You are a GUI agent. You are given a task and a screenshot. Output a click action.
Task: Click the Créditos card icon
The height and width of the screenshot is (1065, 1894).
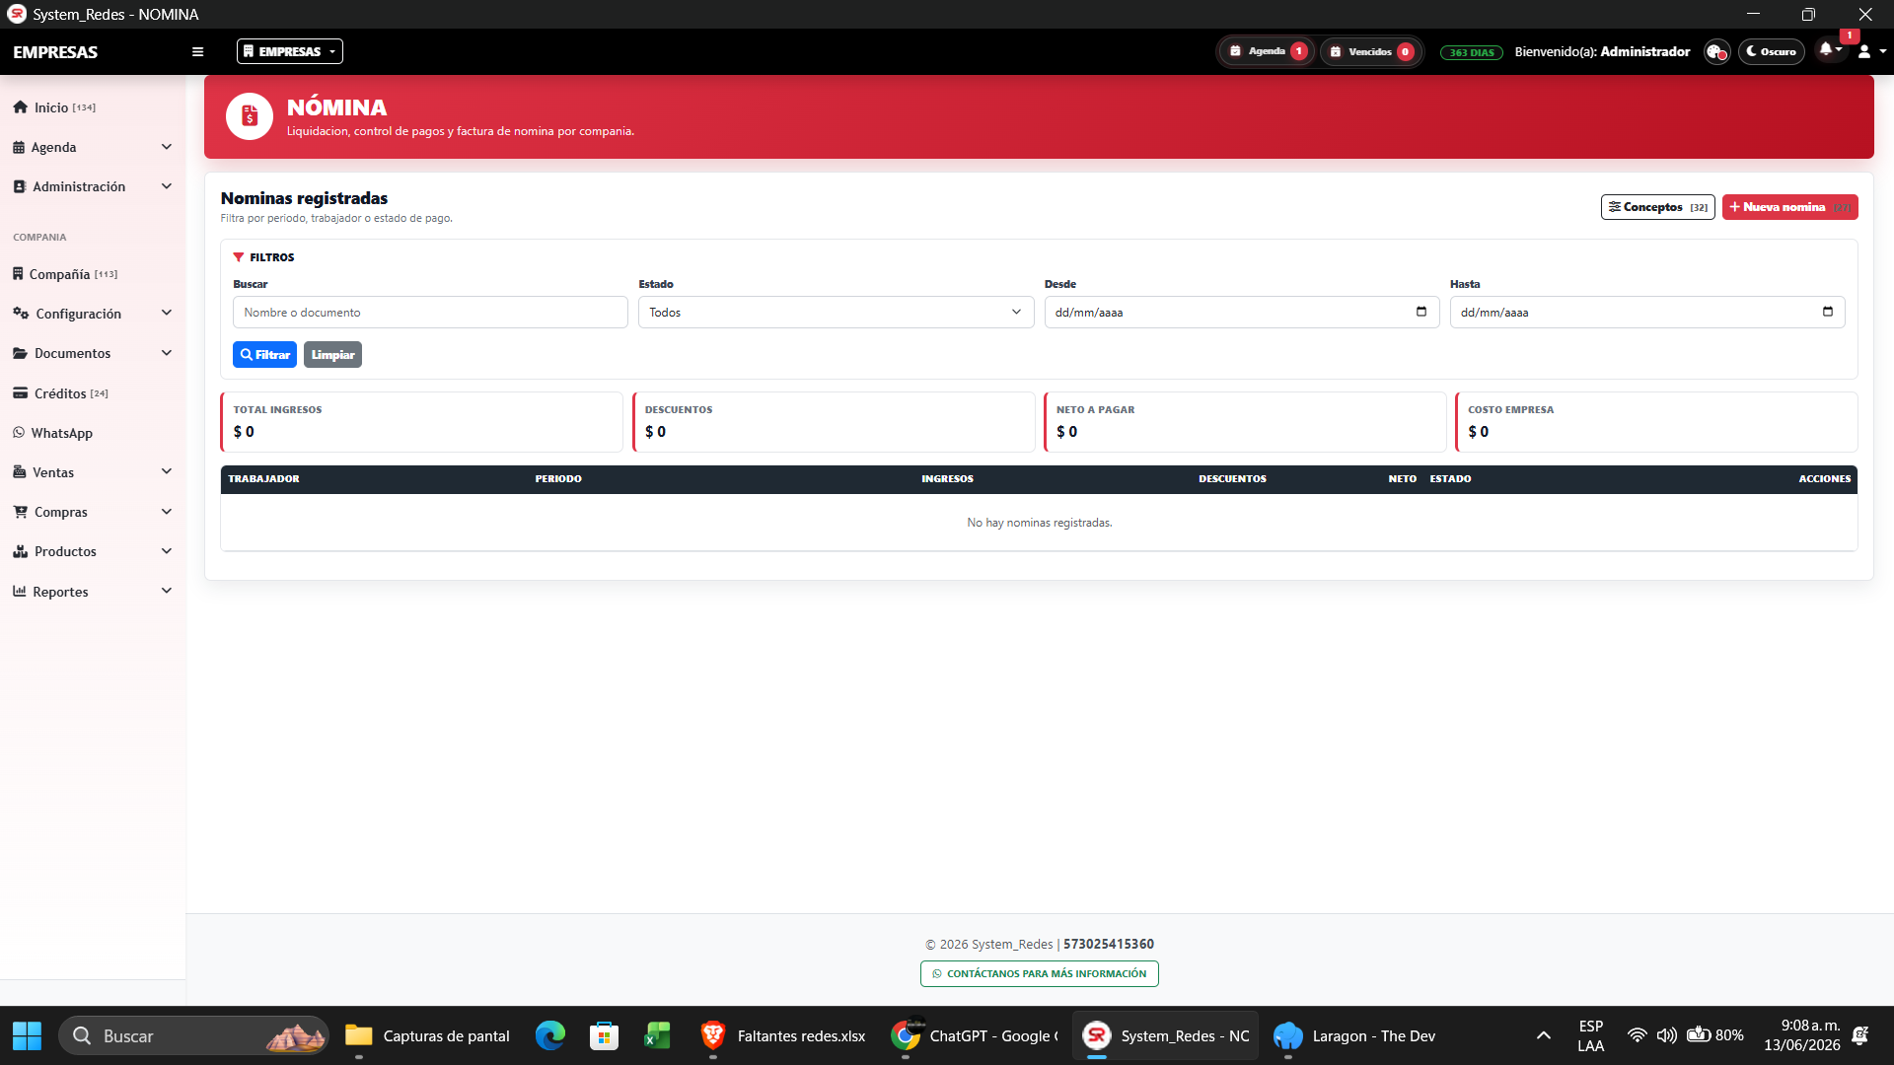pos(20,393)
